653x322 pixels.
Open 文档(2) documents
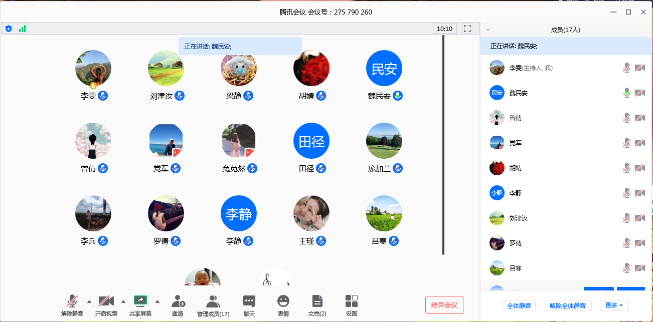click(x=317, y=305)
